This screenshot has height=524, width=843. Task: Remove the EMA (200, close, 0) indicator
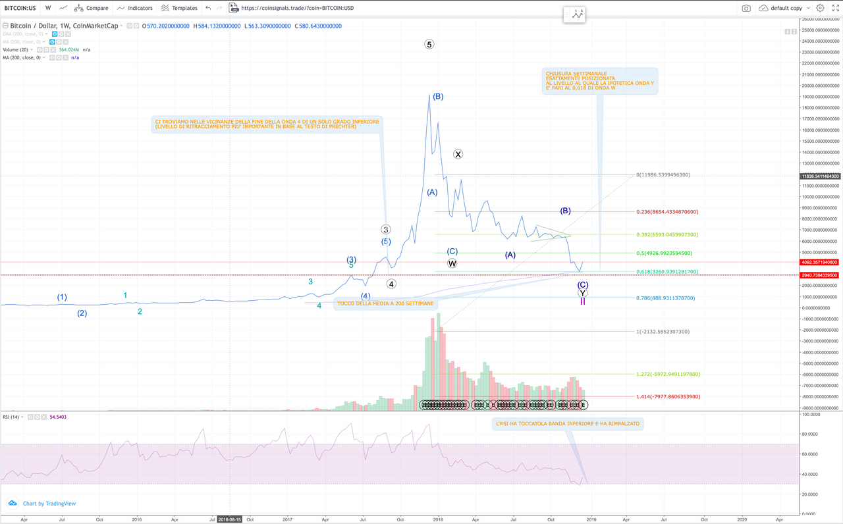point(68,34)
